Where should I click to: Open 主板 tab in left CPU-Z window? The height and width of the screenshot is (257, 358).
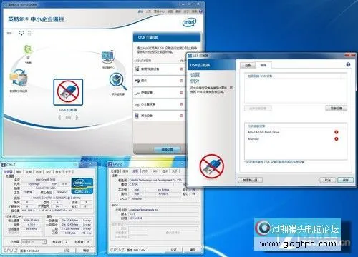click(29, 172)
